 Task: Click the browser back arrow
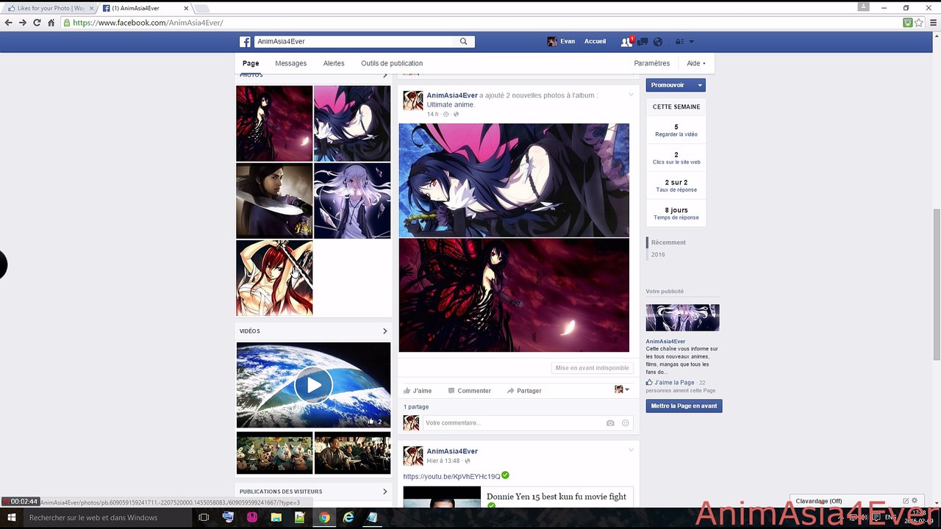[x=8, y=23]
